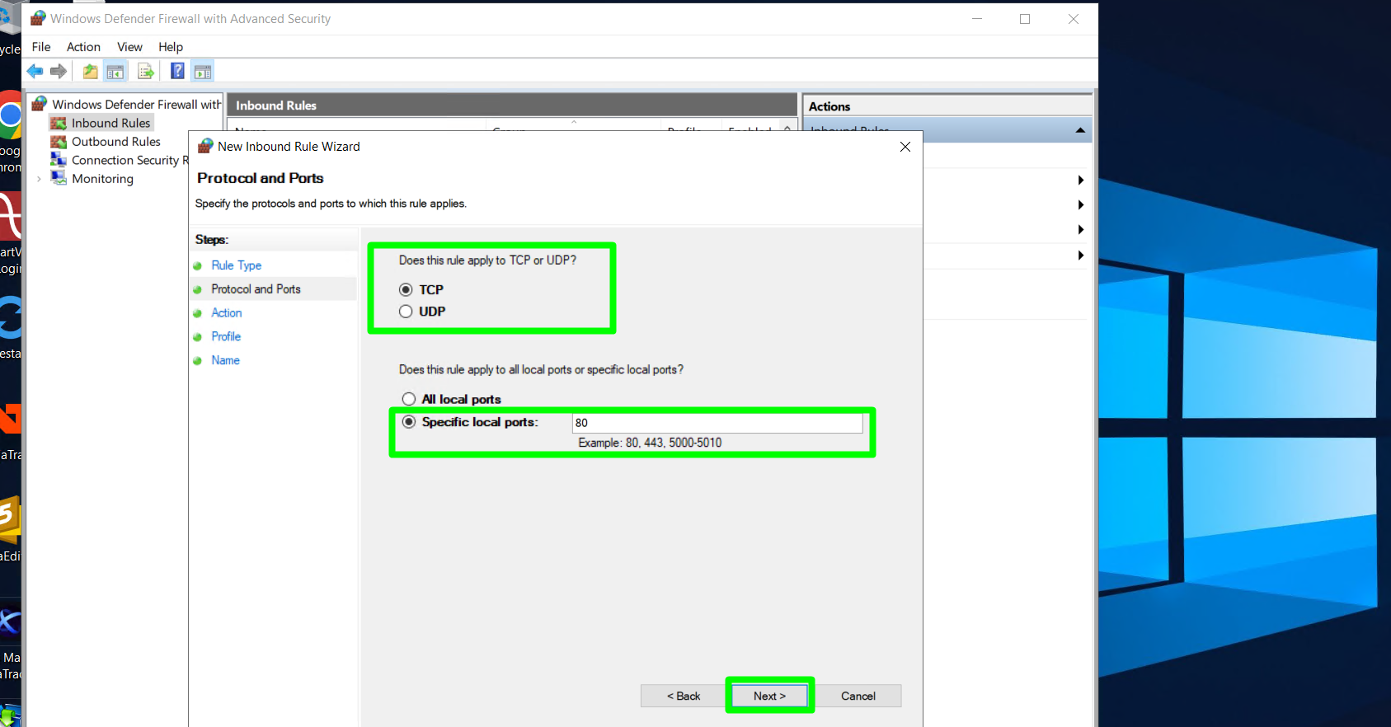Click the Up One Level folder icon
The height and width of the screenshot is (727, 1391).
click(x=90, y=72)
